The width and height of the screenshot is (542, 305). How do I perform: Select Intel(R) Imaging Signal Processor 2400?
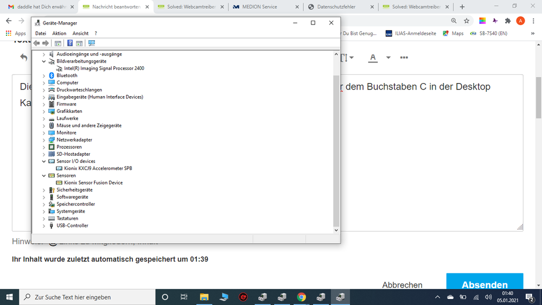click(104, 68)
